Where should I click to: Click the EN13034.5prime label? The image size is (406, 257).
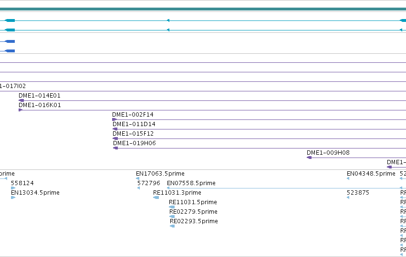click(x=35, y=193)
